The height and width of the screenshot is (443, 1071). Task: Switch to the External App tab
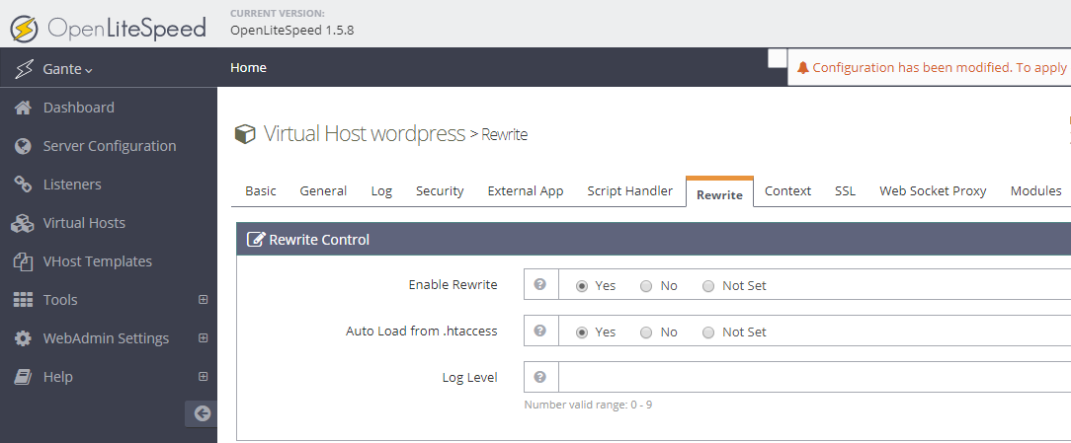[x=526, y=191]
